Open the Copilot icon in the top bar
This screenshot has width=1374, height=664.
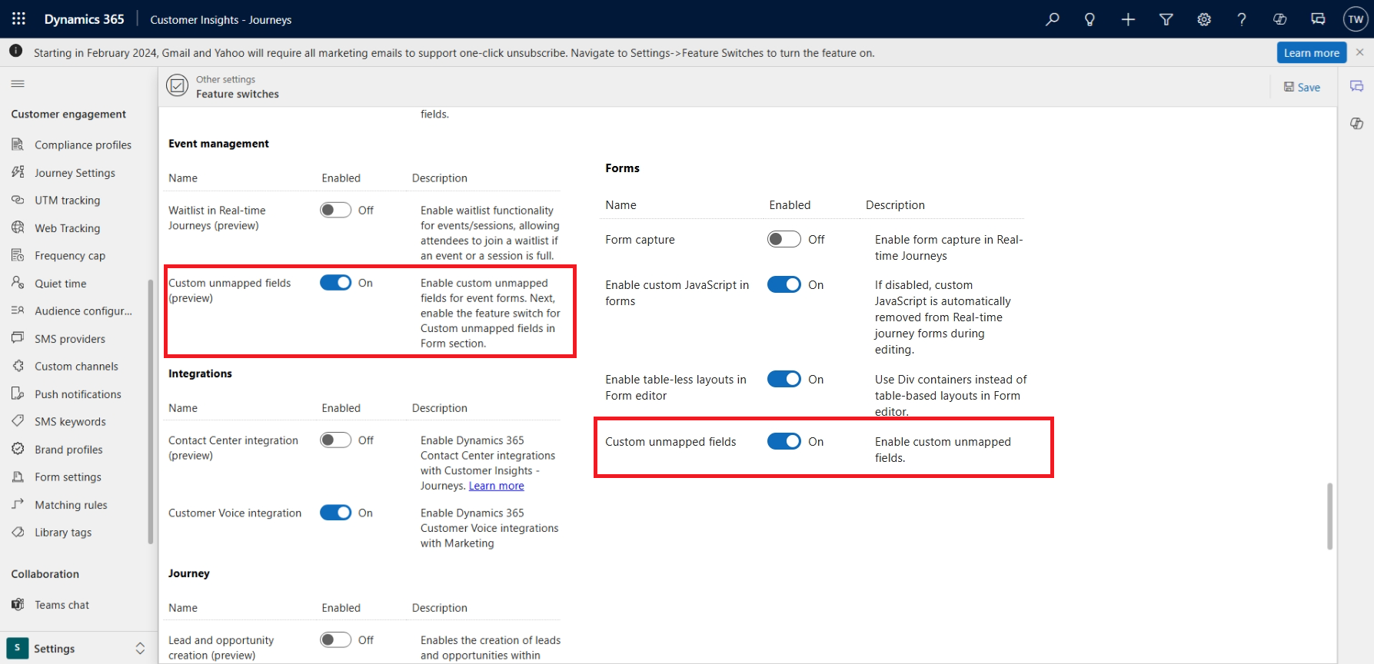coord(1280,19)
